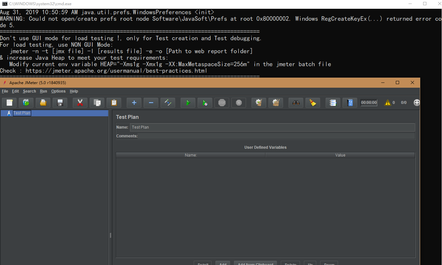Maximize the Apache JMeter window
This screenshot has width=442, height=265.
click(x=397, y=82)
